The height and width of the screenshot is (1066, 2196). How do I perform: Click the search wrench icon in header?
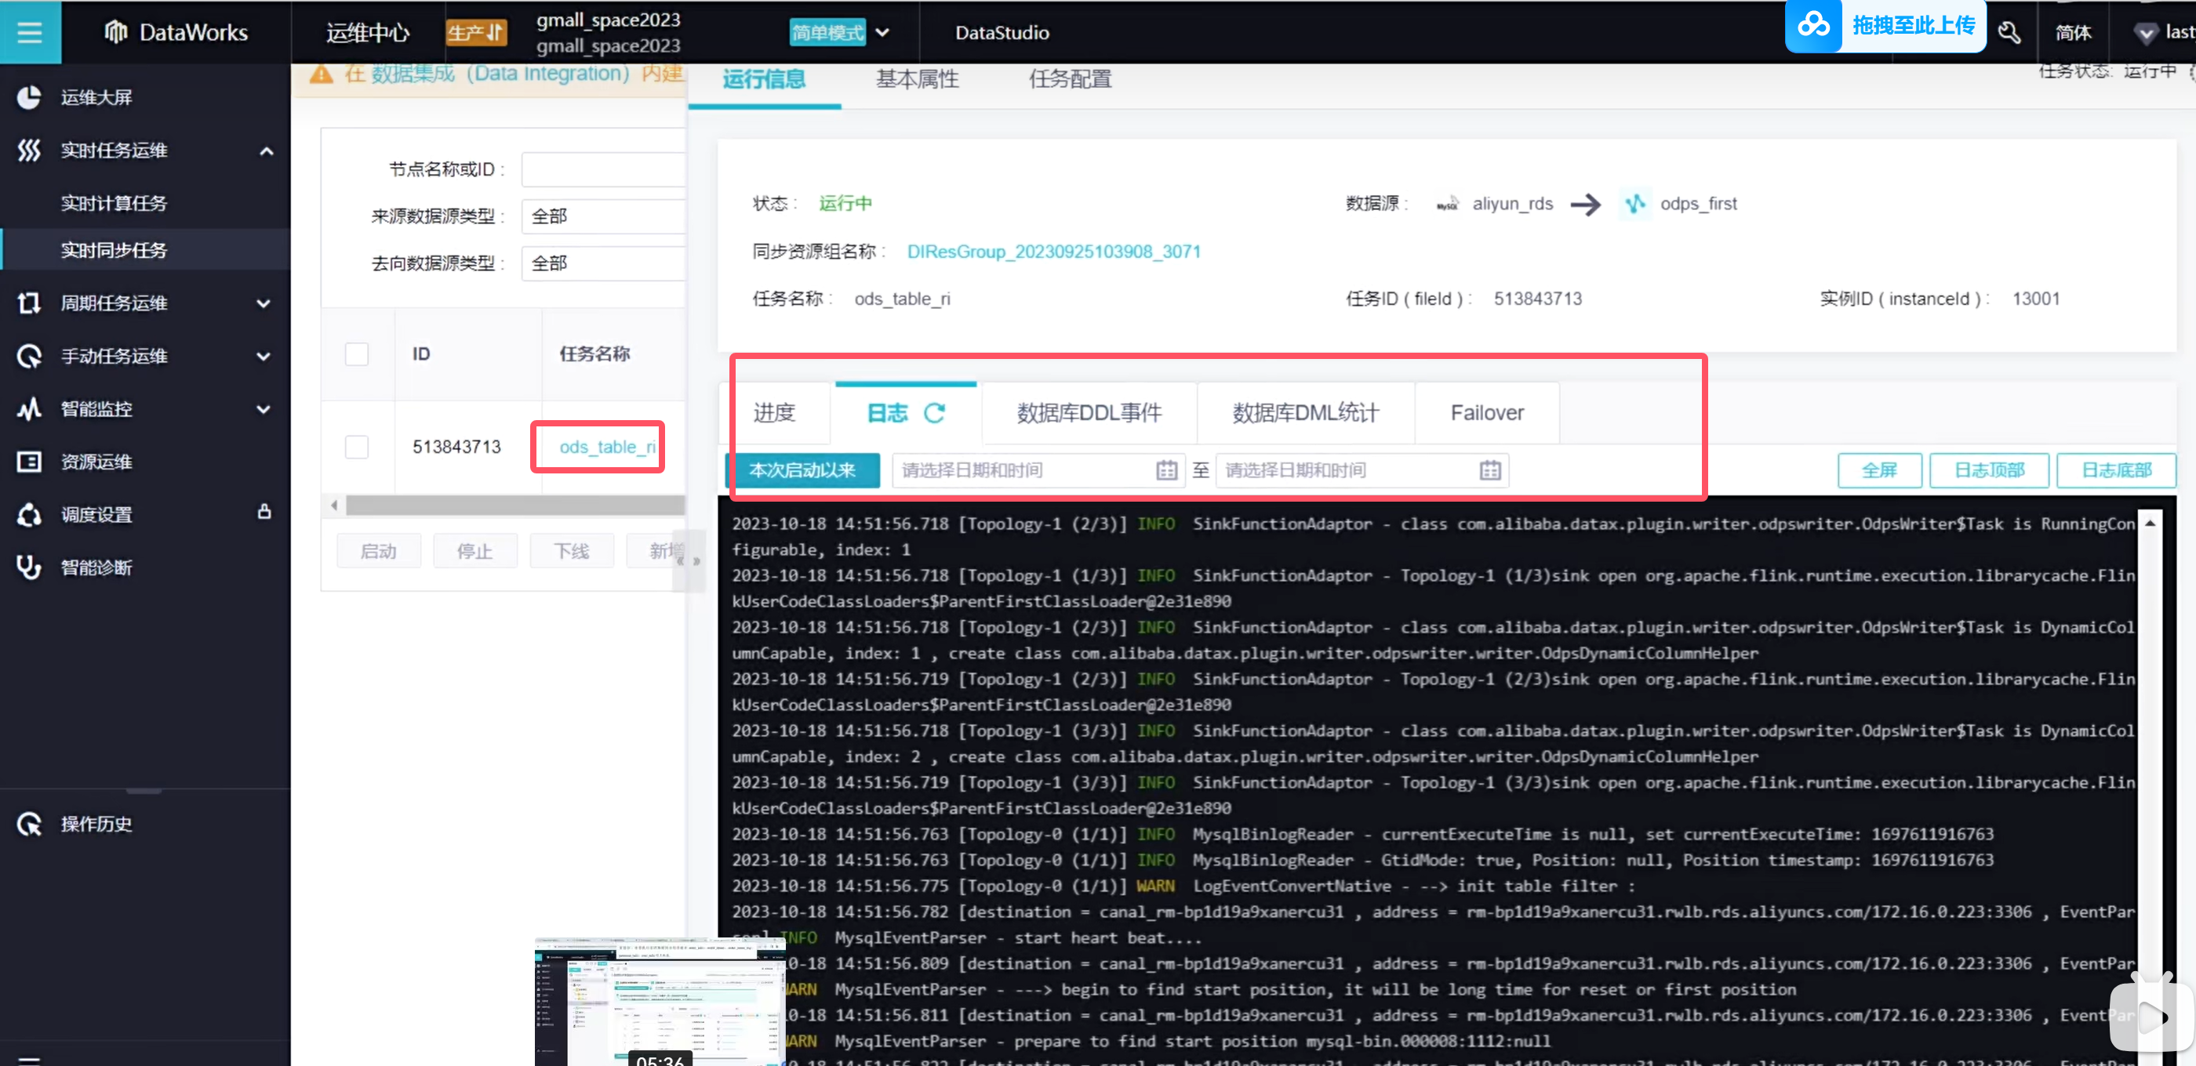[2009, 32]
